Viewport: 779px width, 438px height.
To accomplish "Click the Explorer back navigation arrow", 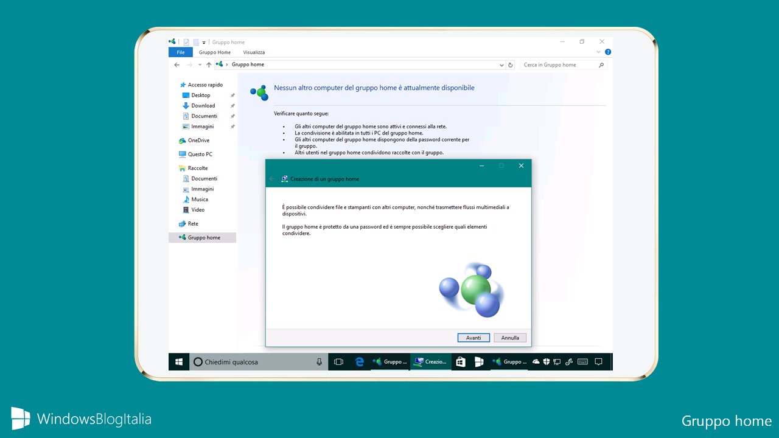I will pos(177,64).
